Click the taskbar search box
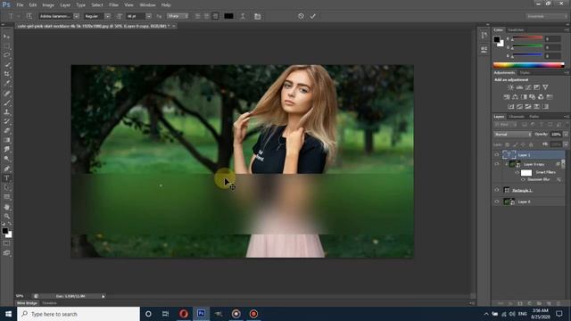The height and width of the screenshot is (321, 571). click(79, 314)
